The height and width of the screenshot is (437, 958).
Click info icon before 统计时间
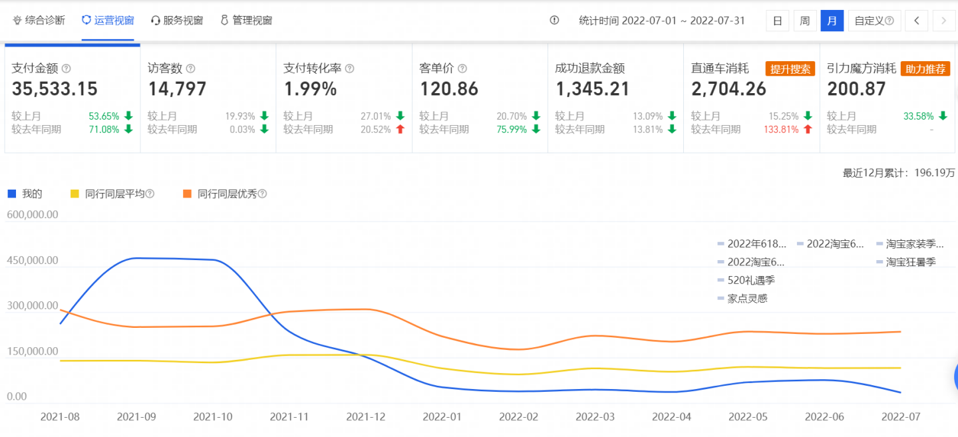555,20
